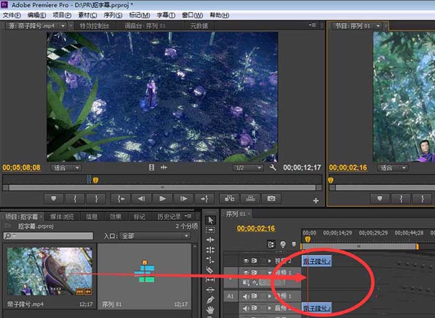This screenshot has height=318, width=435.
Task: Add unnumbered marker in timeline
Action: click(x=294, y=244)
